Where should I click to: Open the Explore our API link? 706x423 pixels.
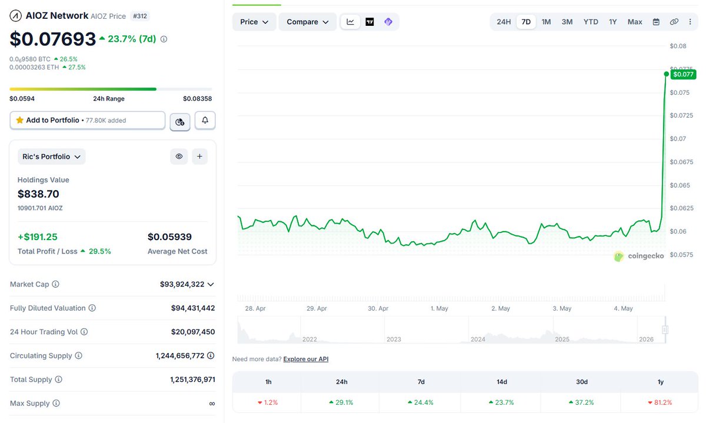click(x=306, y=359)
